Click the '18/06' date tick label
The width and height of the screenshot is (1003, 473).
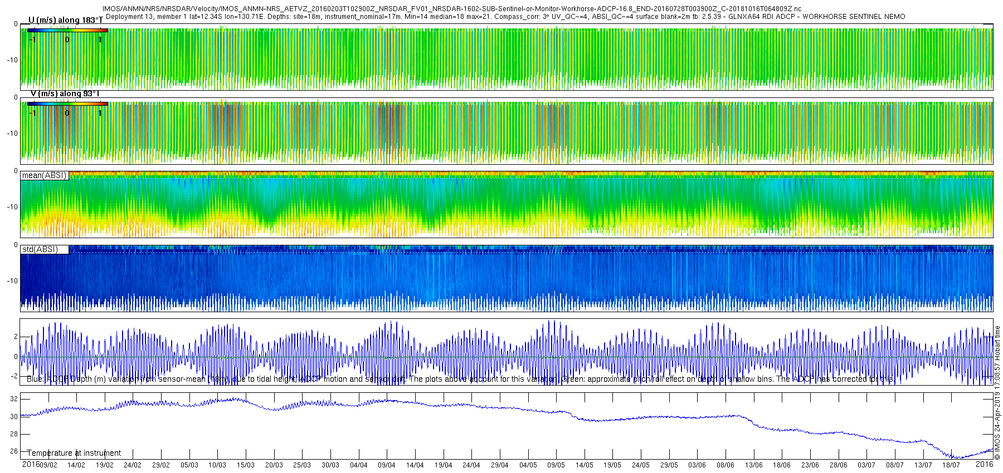[782, 465]
